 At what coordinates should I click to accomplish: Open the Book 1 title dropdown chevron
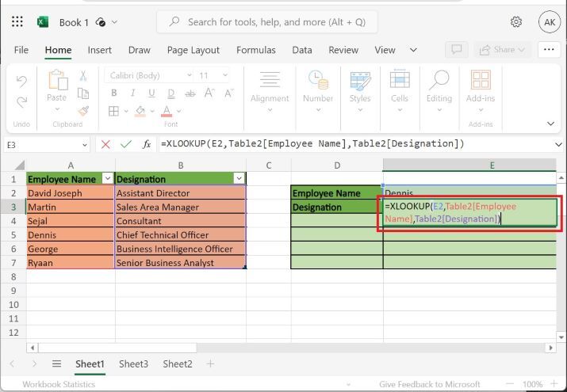coord(114,22)
